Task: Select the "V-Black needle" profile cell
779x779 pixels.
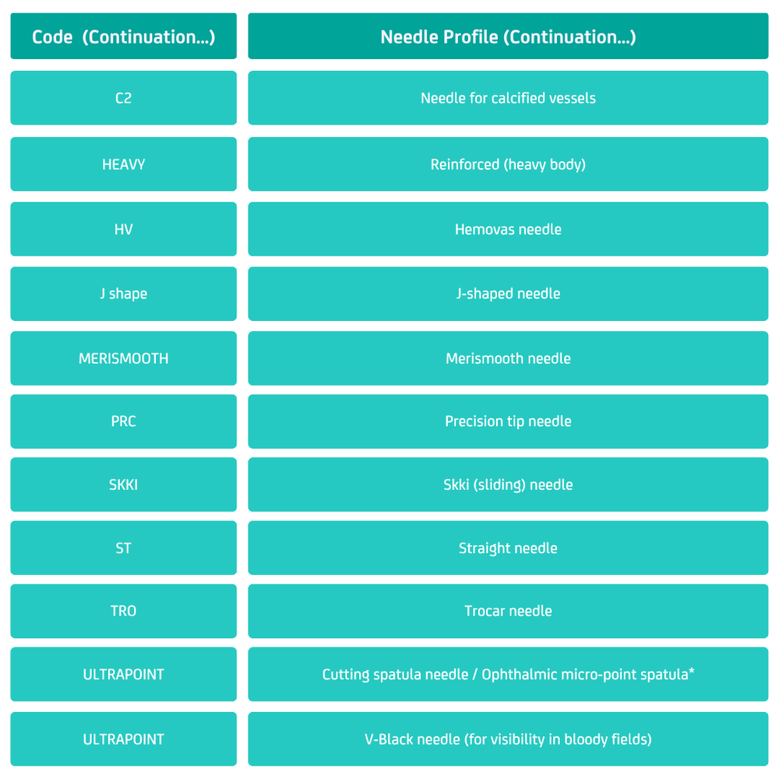Action: [x=508, y=739]
